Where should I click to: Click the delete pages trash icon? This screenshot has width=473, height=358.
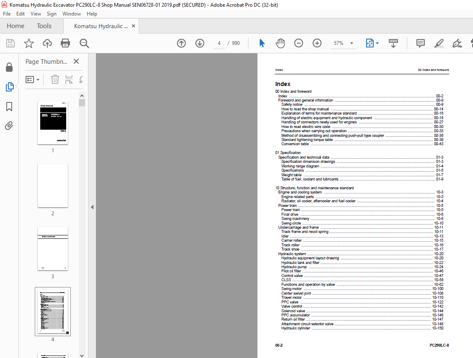click(x=55, y=79)
